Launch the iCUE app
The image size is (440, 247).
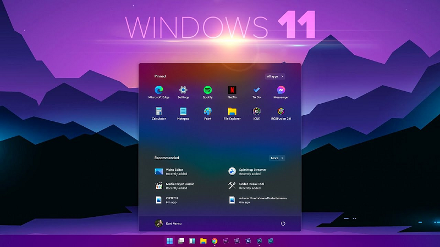click(x=256, y=114)
